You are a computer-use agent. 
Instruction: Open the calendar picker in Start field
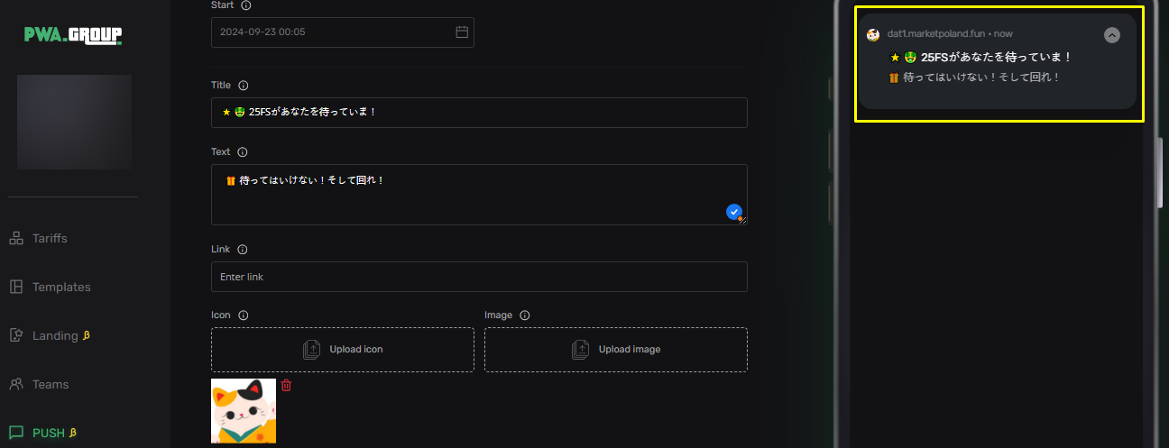pos(462,32)
